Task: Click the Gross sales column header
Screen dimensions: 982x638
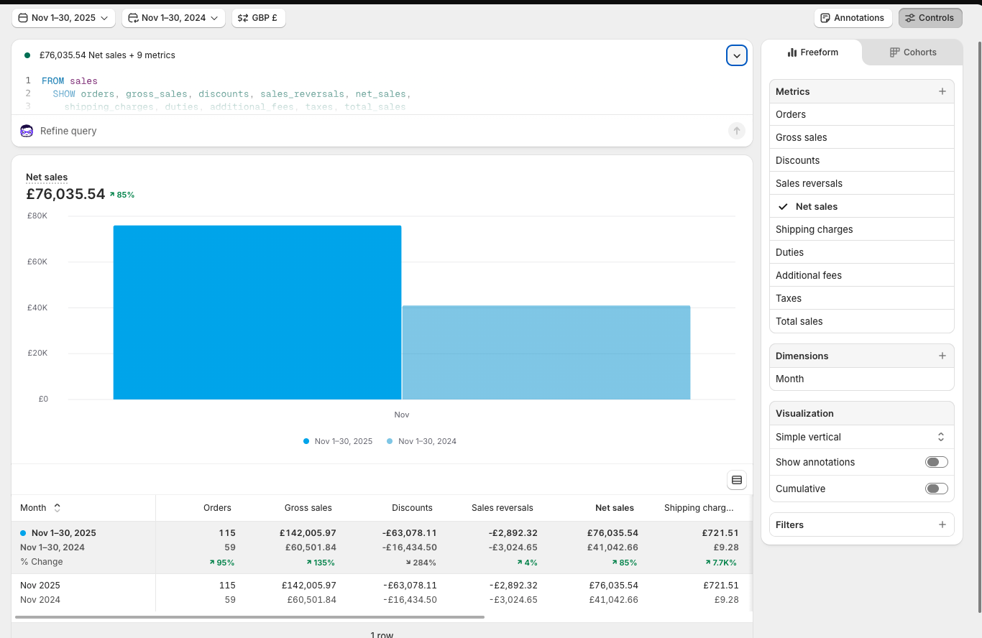Action: (x=308, y=508)
